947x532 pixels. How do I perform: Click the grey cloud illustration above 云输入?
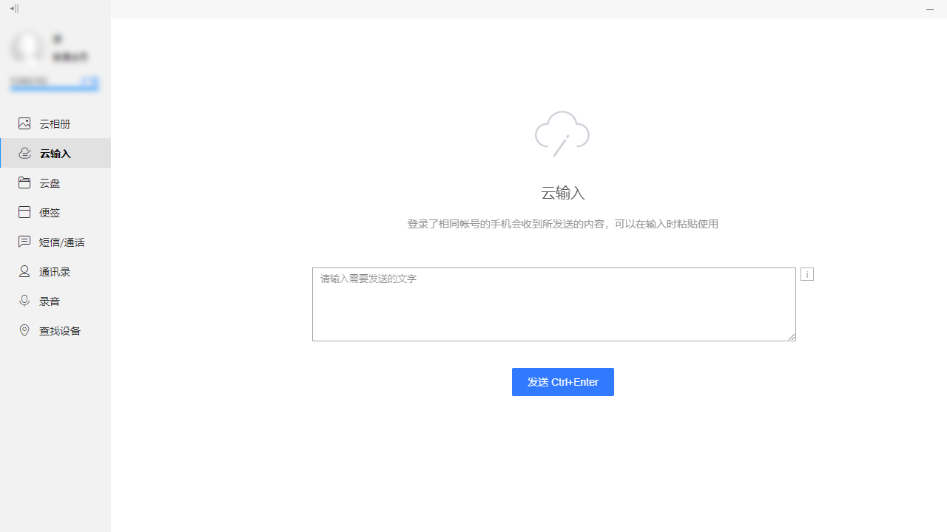coord(562,134)
